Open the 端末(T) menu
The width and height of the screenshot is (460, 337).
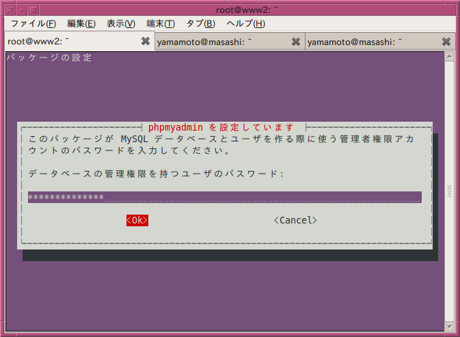pyautogui.click(x=161, y=23)
